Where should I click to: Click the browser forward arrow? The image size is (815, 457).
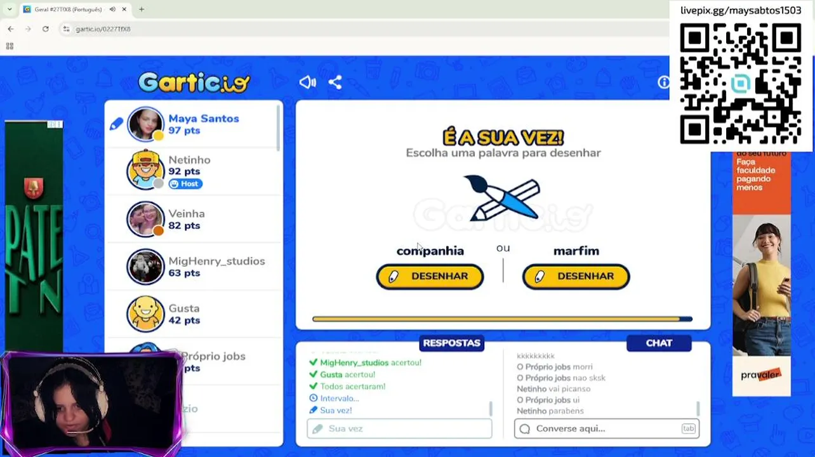coord(28,29)
